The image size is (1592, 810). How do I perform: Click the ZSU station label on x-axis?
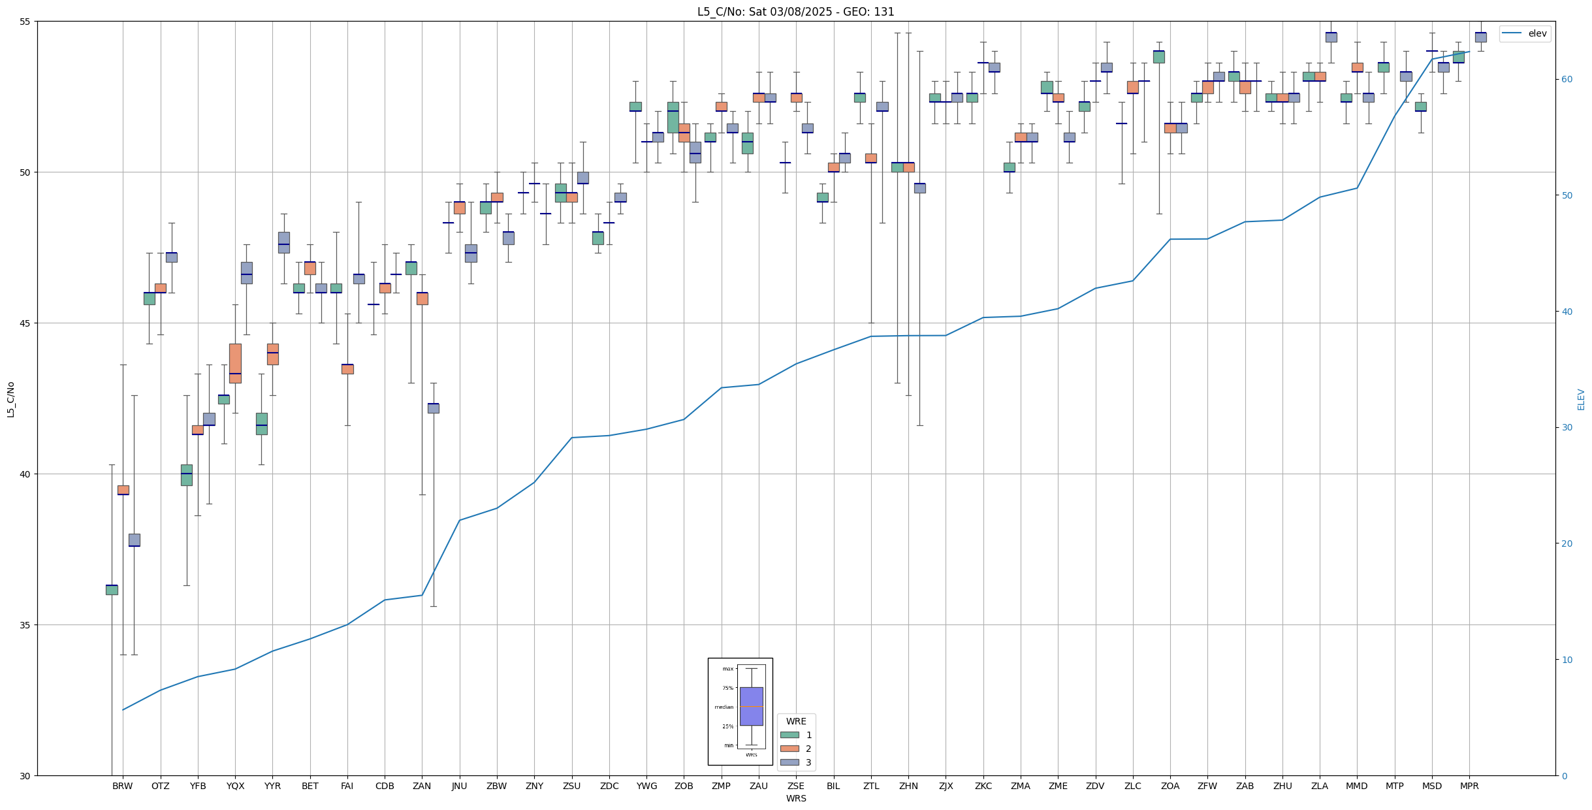571,786
